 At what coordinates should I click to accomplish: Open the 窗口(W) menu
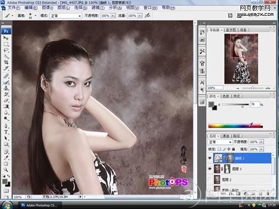150,8
